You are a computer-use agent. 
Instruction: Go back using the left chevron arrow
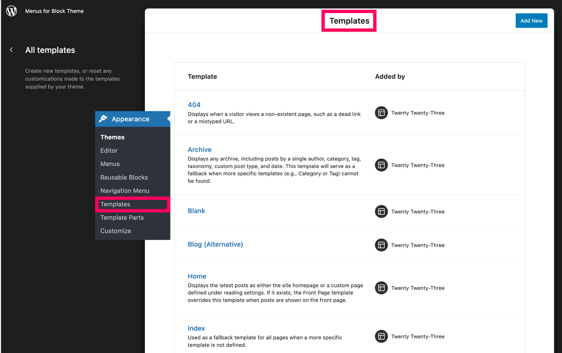pos(11,50)
